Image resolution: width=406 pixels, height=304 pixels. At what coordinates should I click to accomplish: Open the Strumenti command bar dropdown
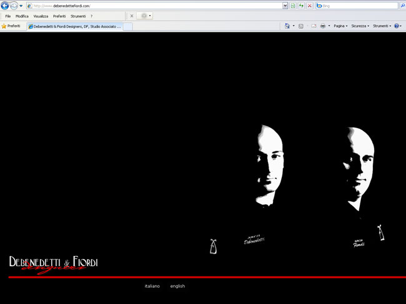(x=382, y=26)
